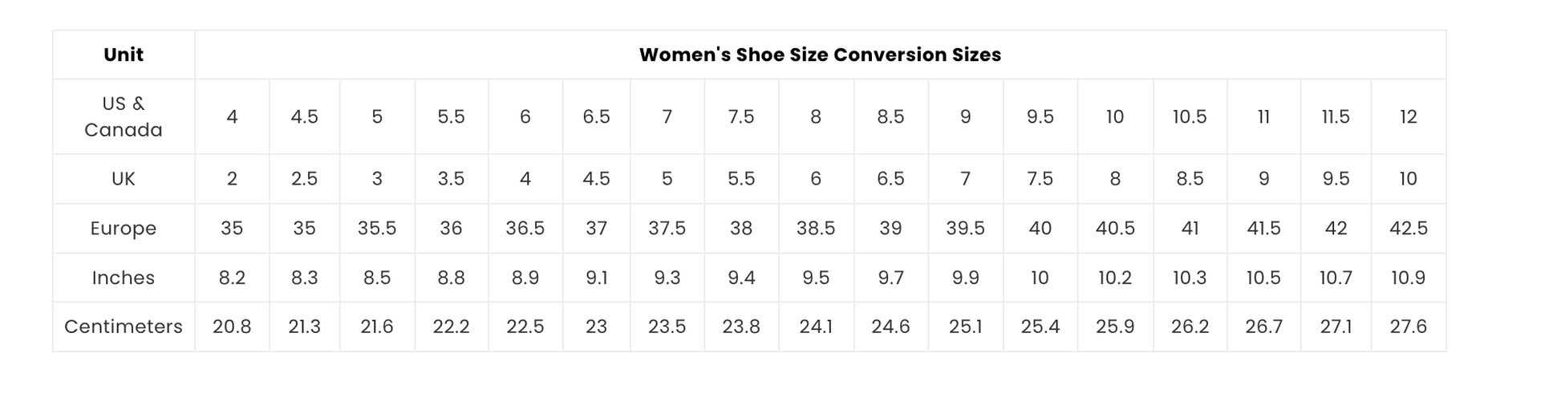Click the Europe 42.5 cell

[1409, 228]
